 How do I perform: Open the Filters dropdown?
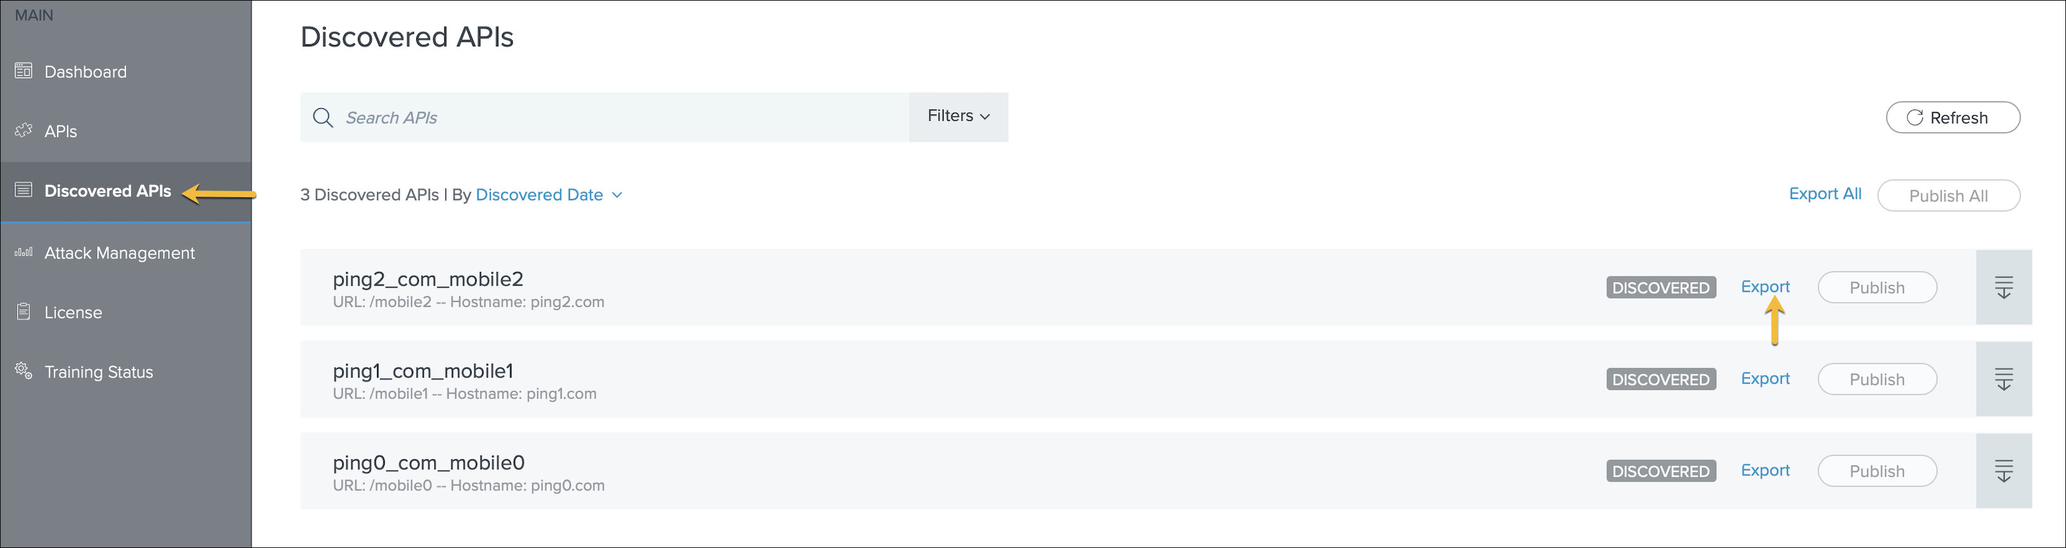click(x=958, y=117)
